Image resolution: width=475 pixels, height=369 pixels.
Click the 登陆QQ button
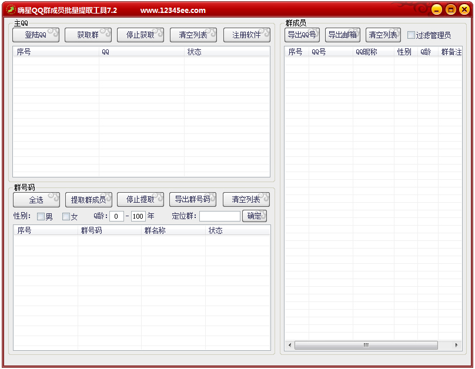pos(36,35)
